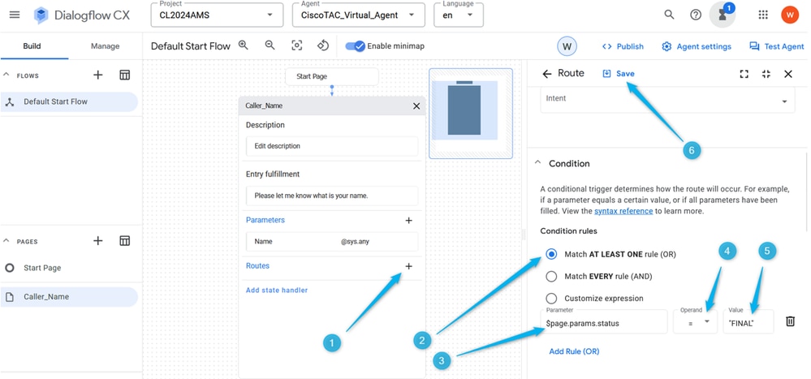Image resolution: width=811 pixels, height=379 pixels.
Task: Fit the flow graph to view
Action: coord(297,45)
